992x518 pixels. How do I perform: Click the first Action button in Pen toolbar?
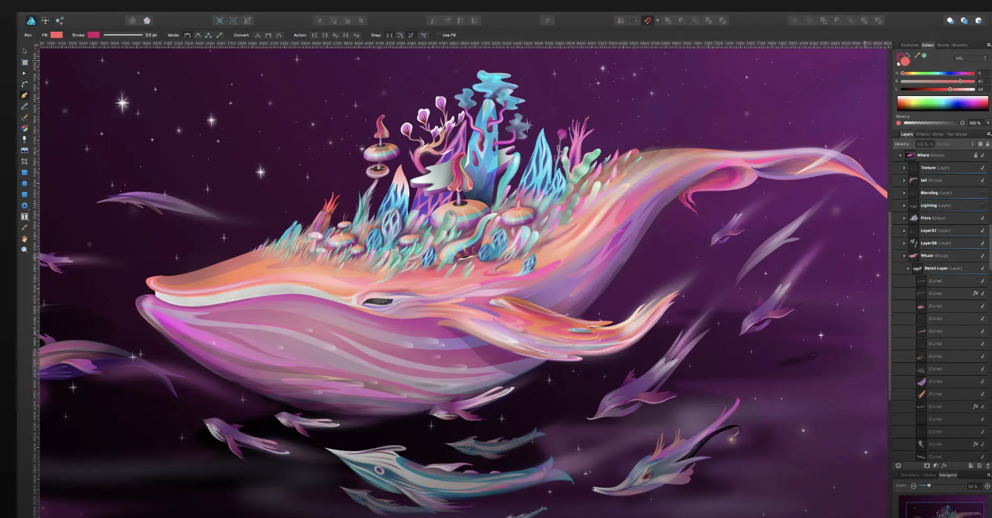point(314,35)
